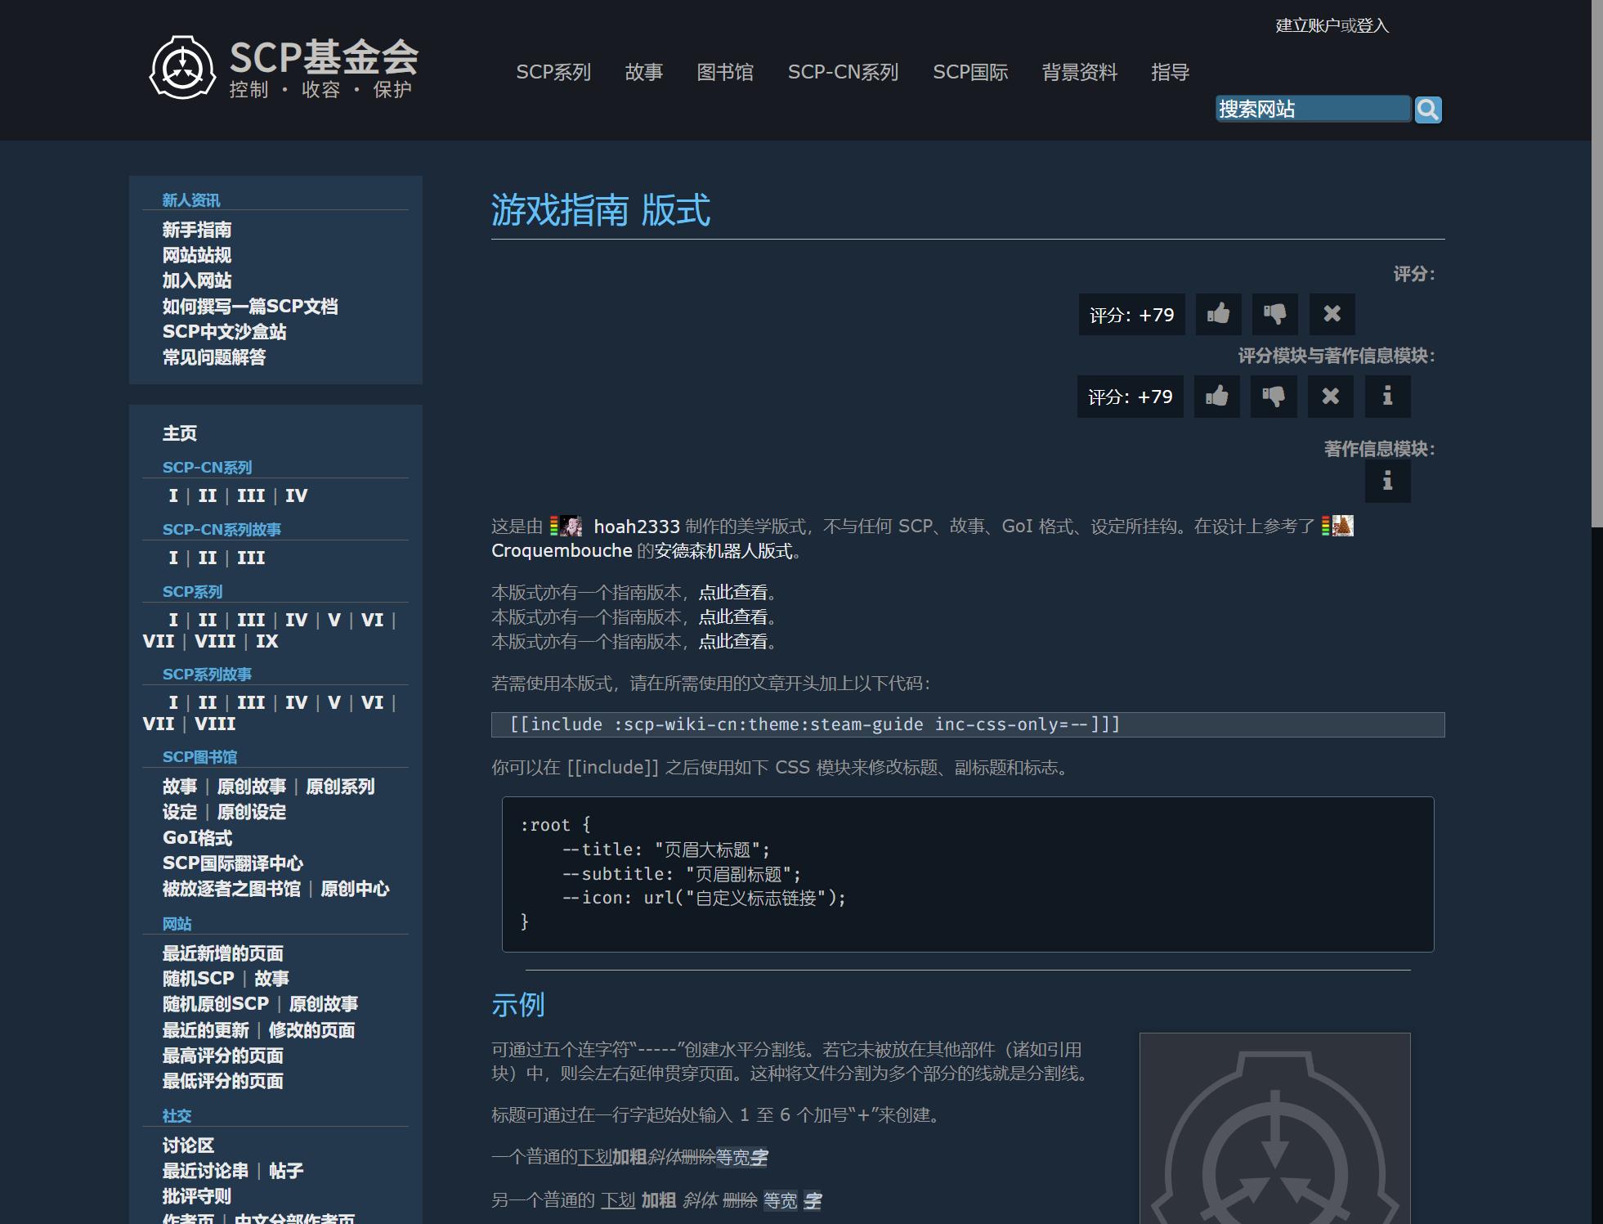Image resolution: width=1603 pixels, height=1224 pixels.
Task: Click hoah2333's avatar icon
Action: tap(567, 527)
